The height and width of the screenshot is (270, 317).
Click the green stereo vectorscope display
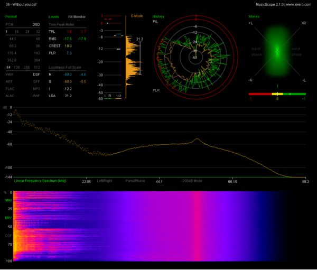tap(277, 52)
